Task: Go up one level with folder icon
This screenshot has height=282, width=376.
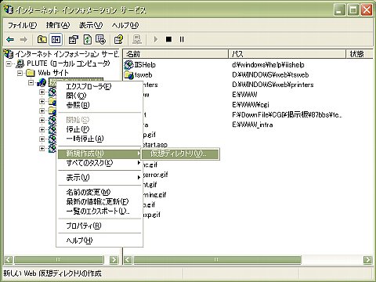Action: [42, 39]
